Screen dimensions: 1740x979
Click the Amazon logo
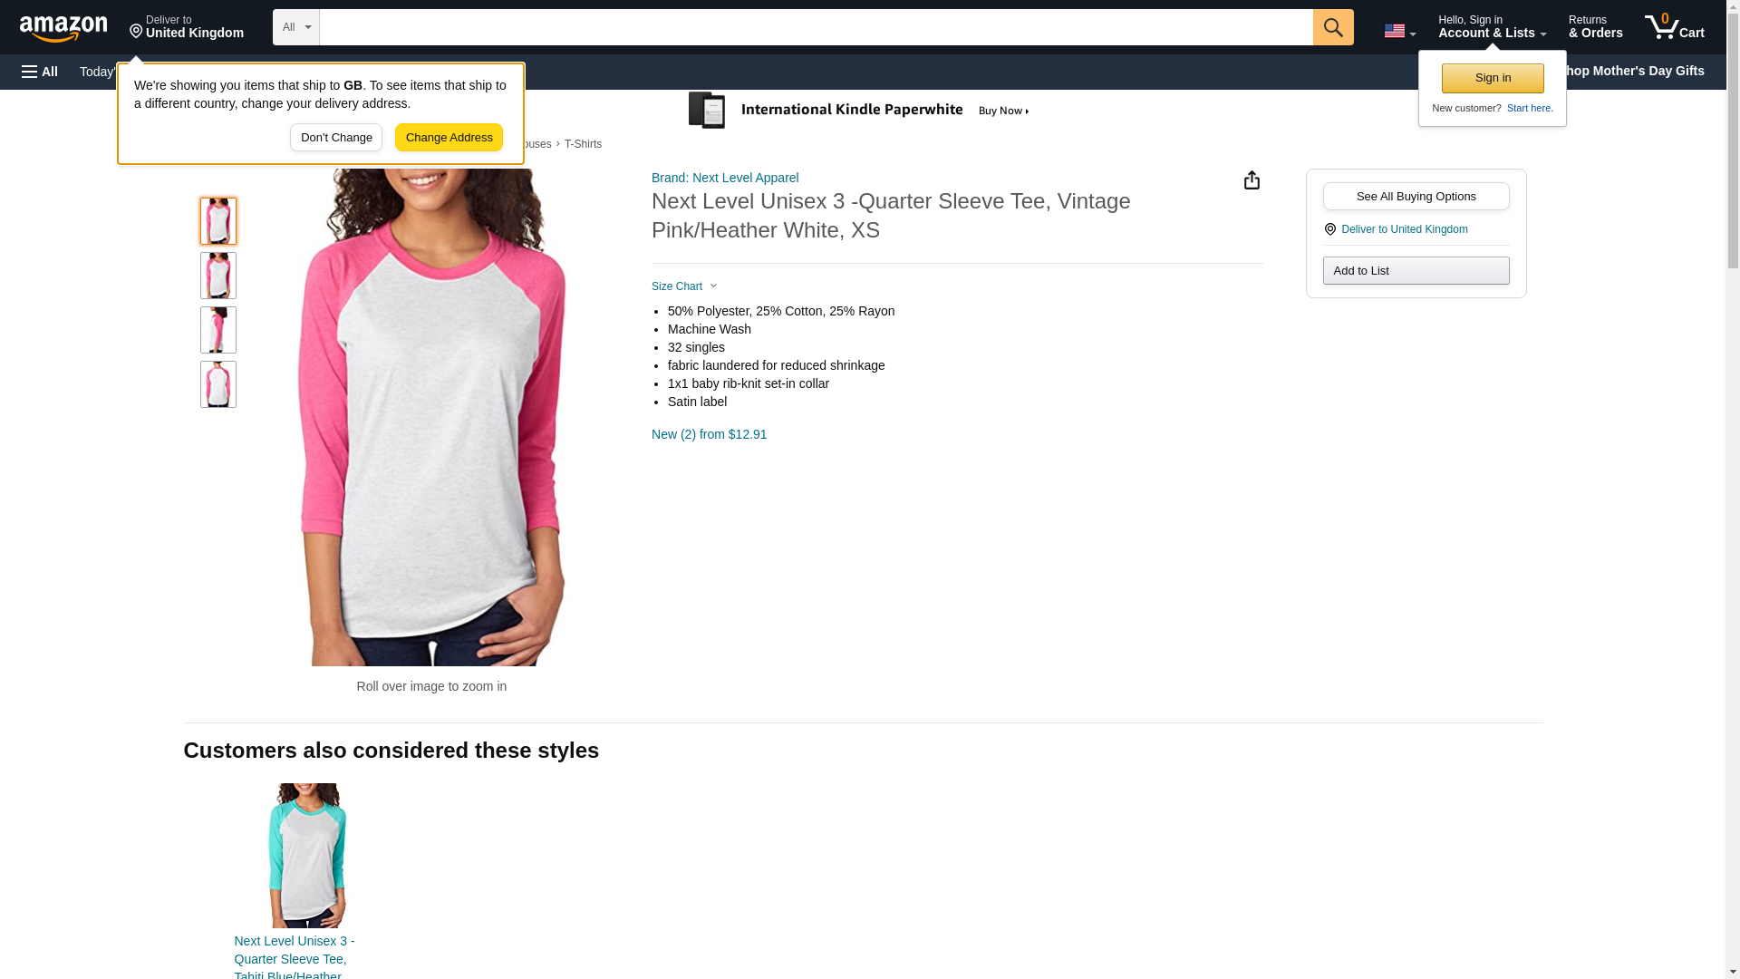point(63,28)
